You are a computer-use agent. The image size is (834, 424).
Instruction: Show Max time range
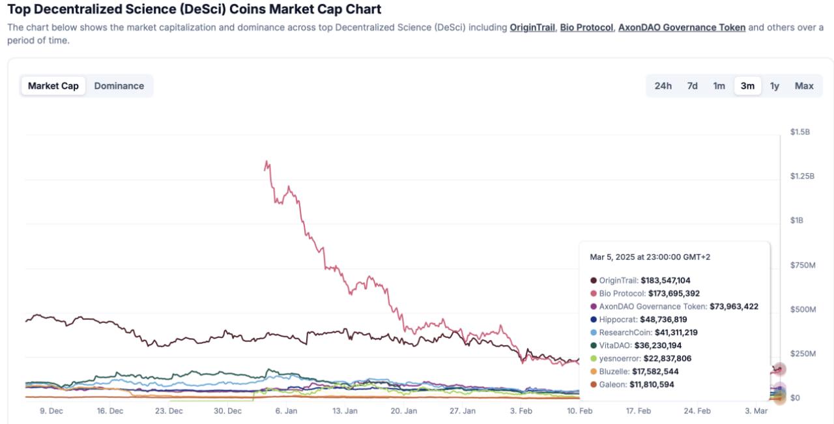point(804,86)
